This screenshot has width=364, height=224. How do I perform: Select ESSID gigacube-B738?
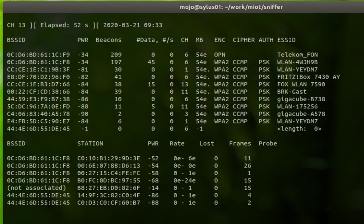(301, 99)
